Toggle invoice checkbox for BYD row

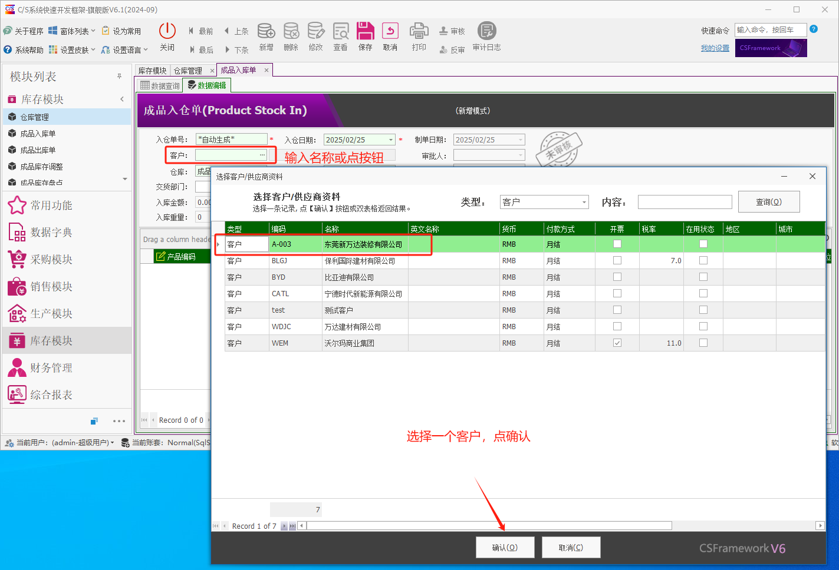[x=617, y=277]
